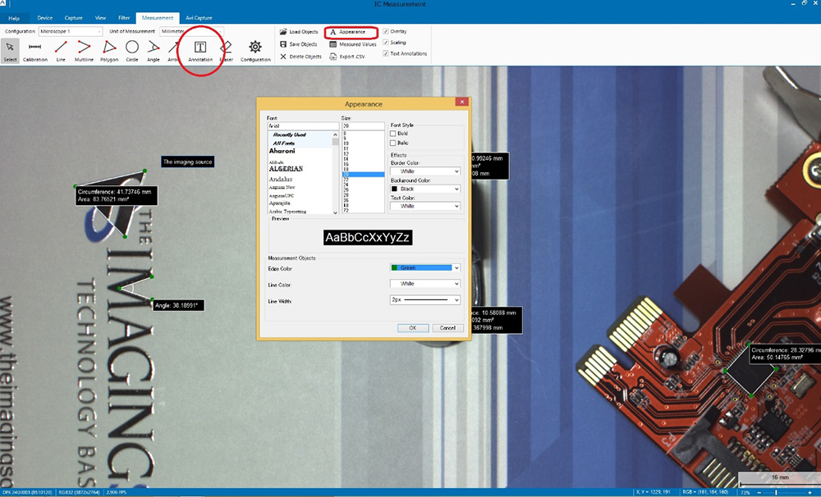This screenshot has width=821, height=497.
Task: Toggle the Scaling checkbox
Action: [386, 43]
